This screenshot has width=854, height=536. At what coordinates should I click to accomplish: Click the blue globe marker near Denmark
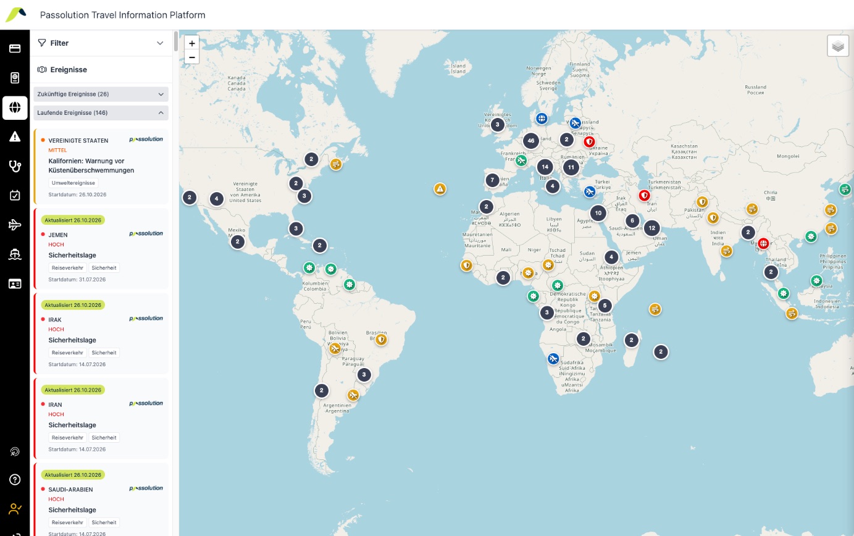coord(542,119)
